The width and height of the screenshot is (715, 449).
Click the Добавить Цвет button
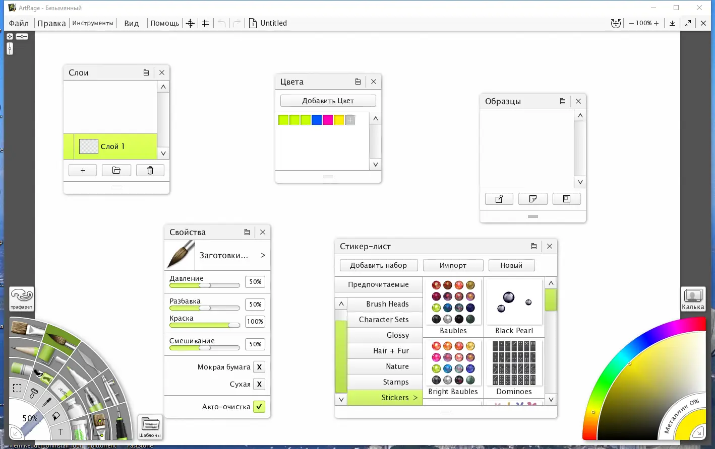coord(328,101)
